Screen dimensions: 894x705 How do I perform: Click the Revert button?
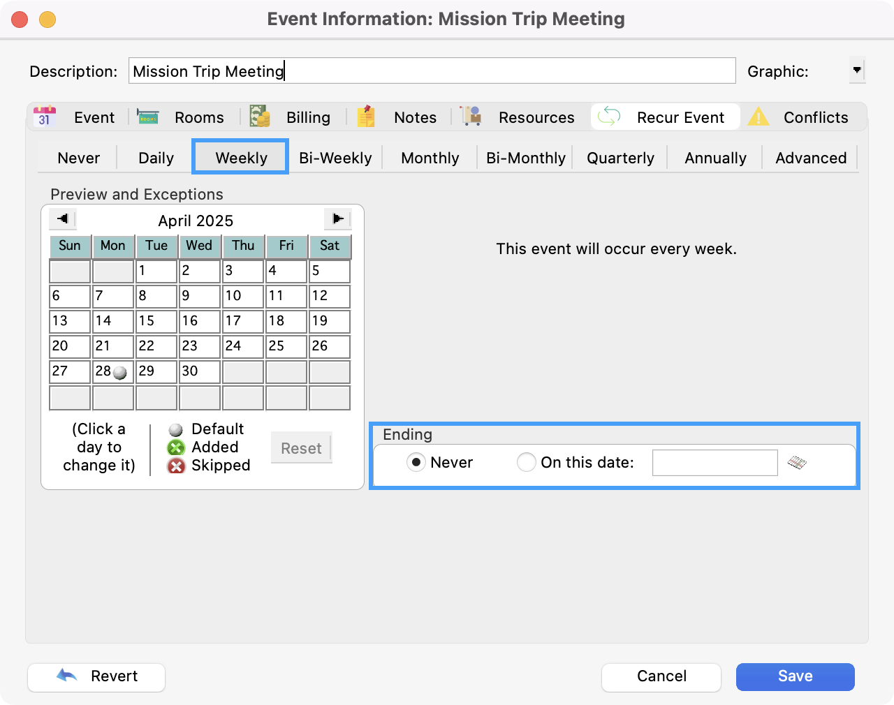pos(96,676)
